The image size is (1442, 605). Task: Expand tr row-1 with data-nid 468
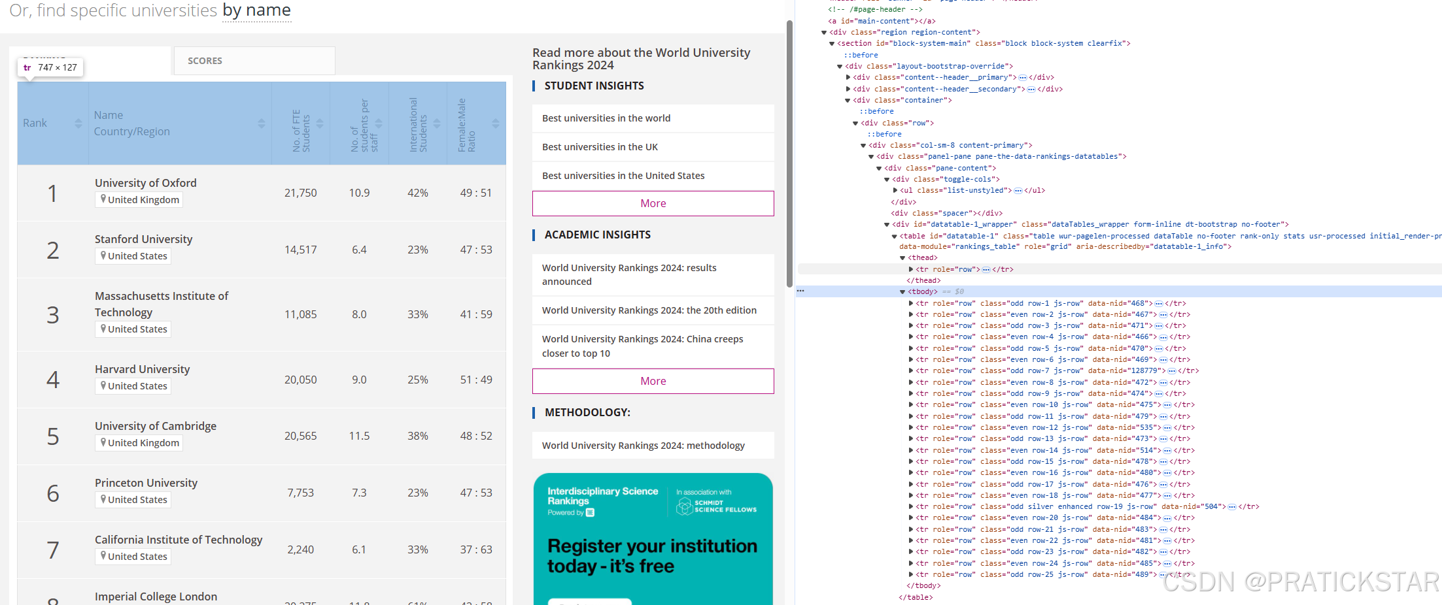click(911, 303)
